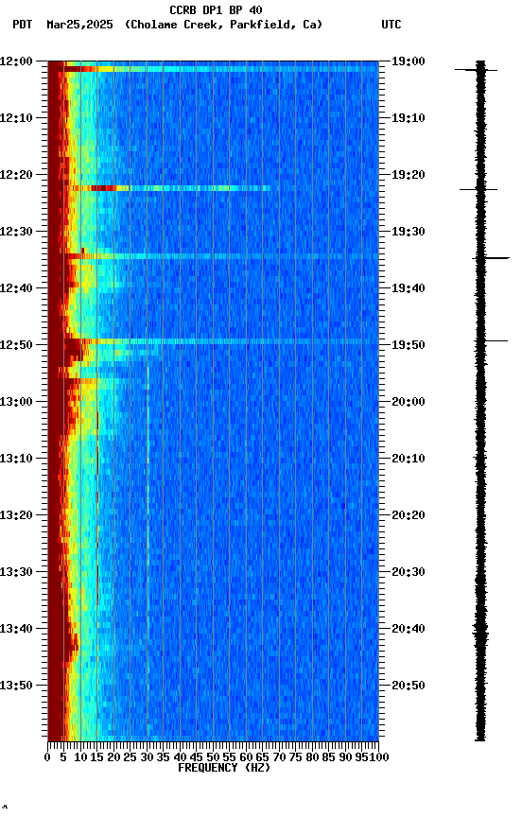Click the 12:30 PDT time label
Image resolution: width=522 pixels, height=817 pixels.
[16, 232]
